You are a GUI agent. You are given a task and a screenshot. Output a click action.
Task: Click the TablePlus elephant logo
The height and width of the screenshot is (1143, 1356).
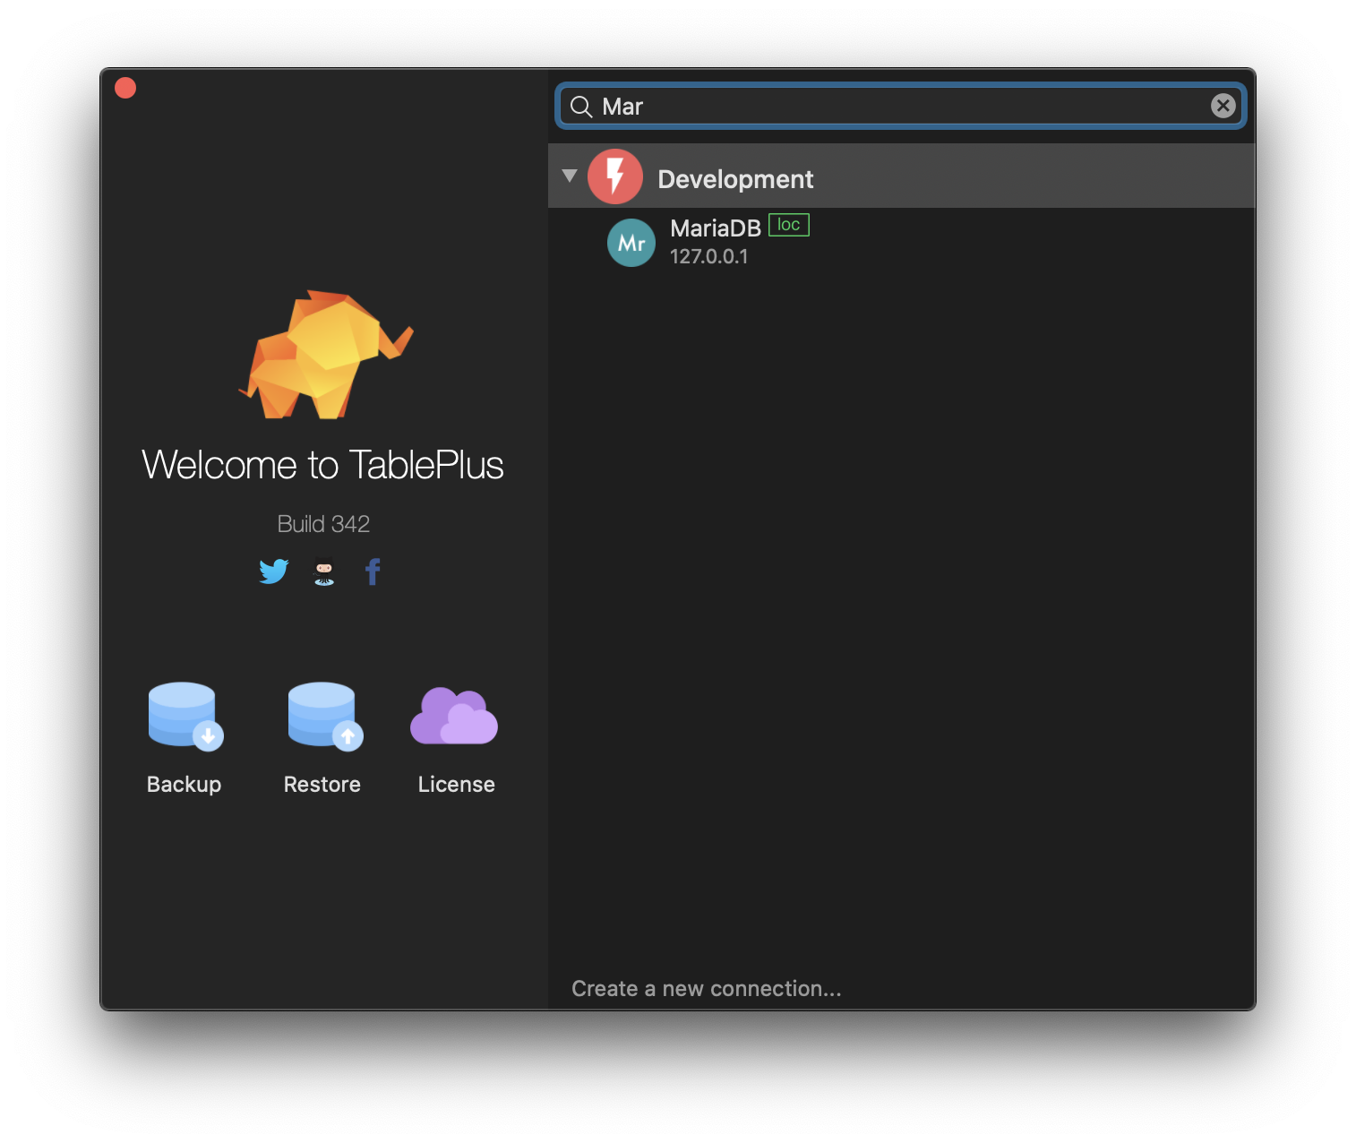[x=324, y=355]
